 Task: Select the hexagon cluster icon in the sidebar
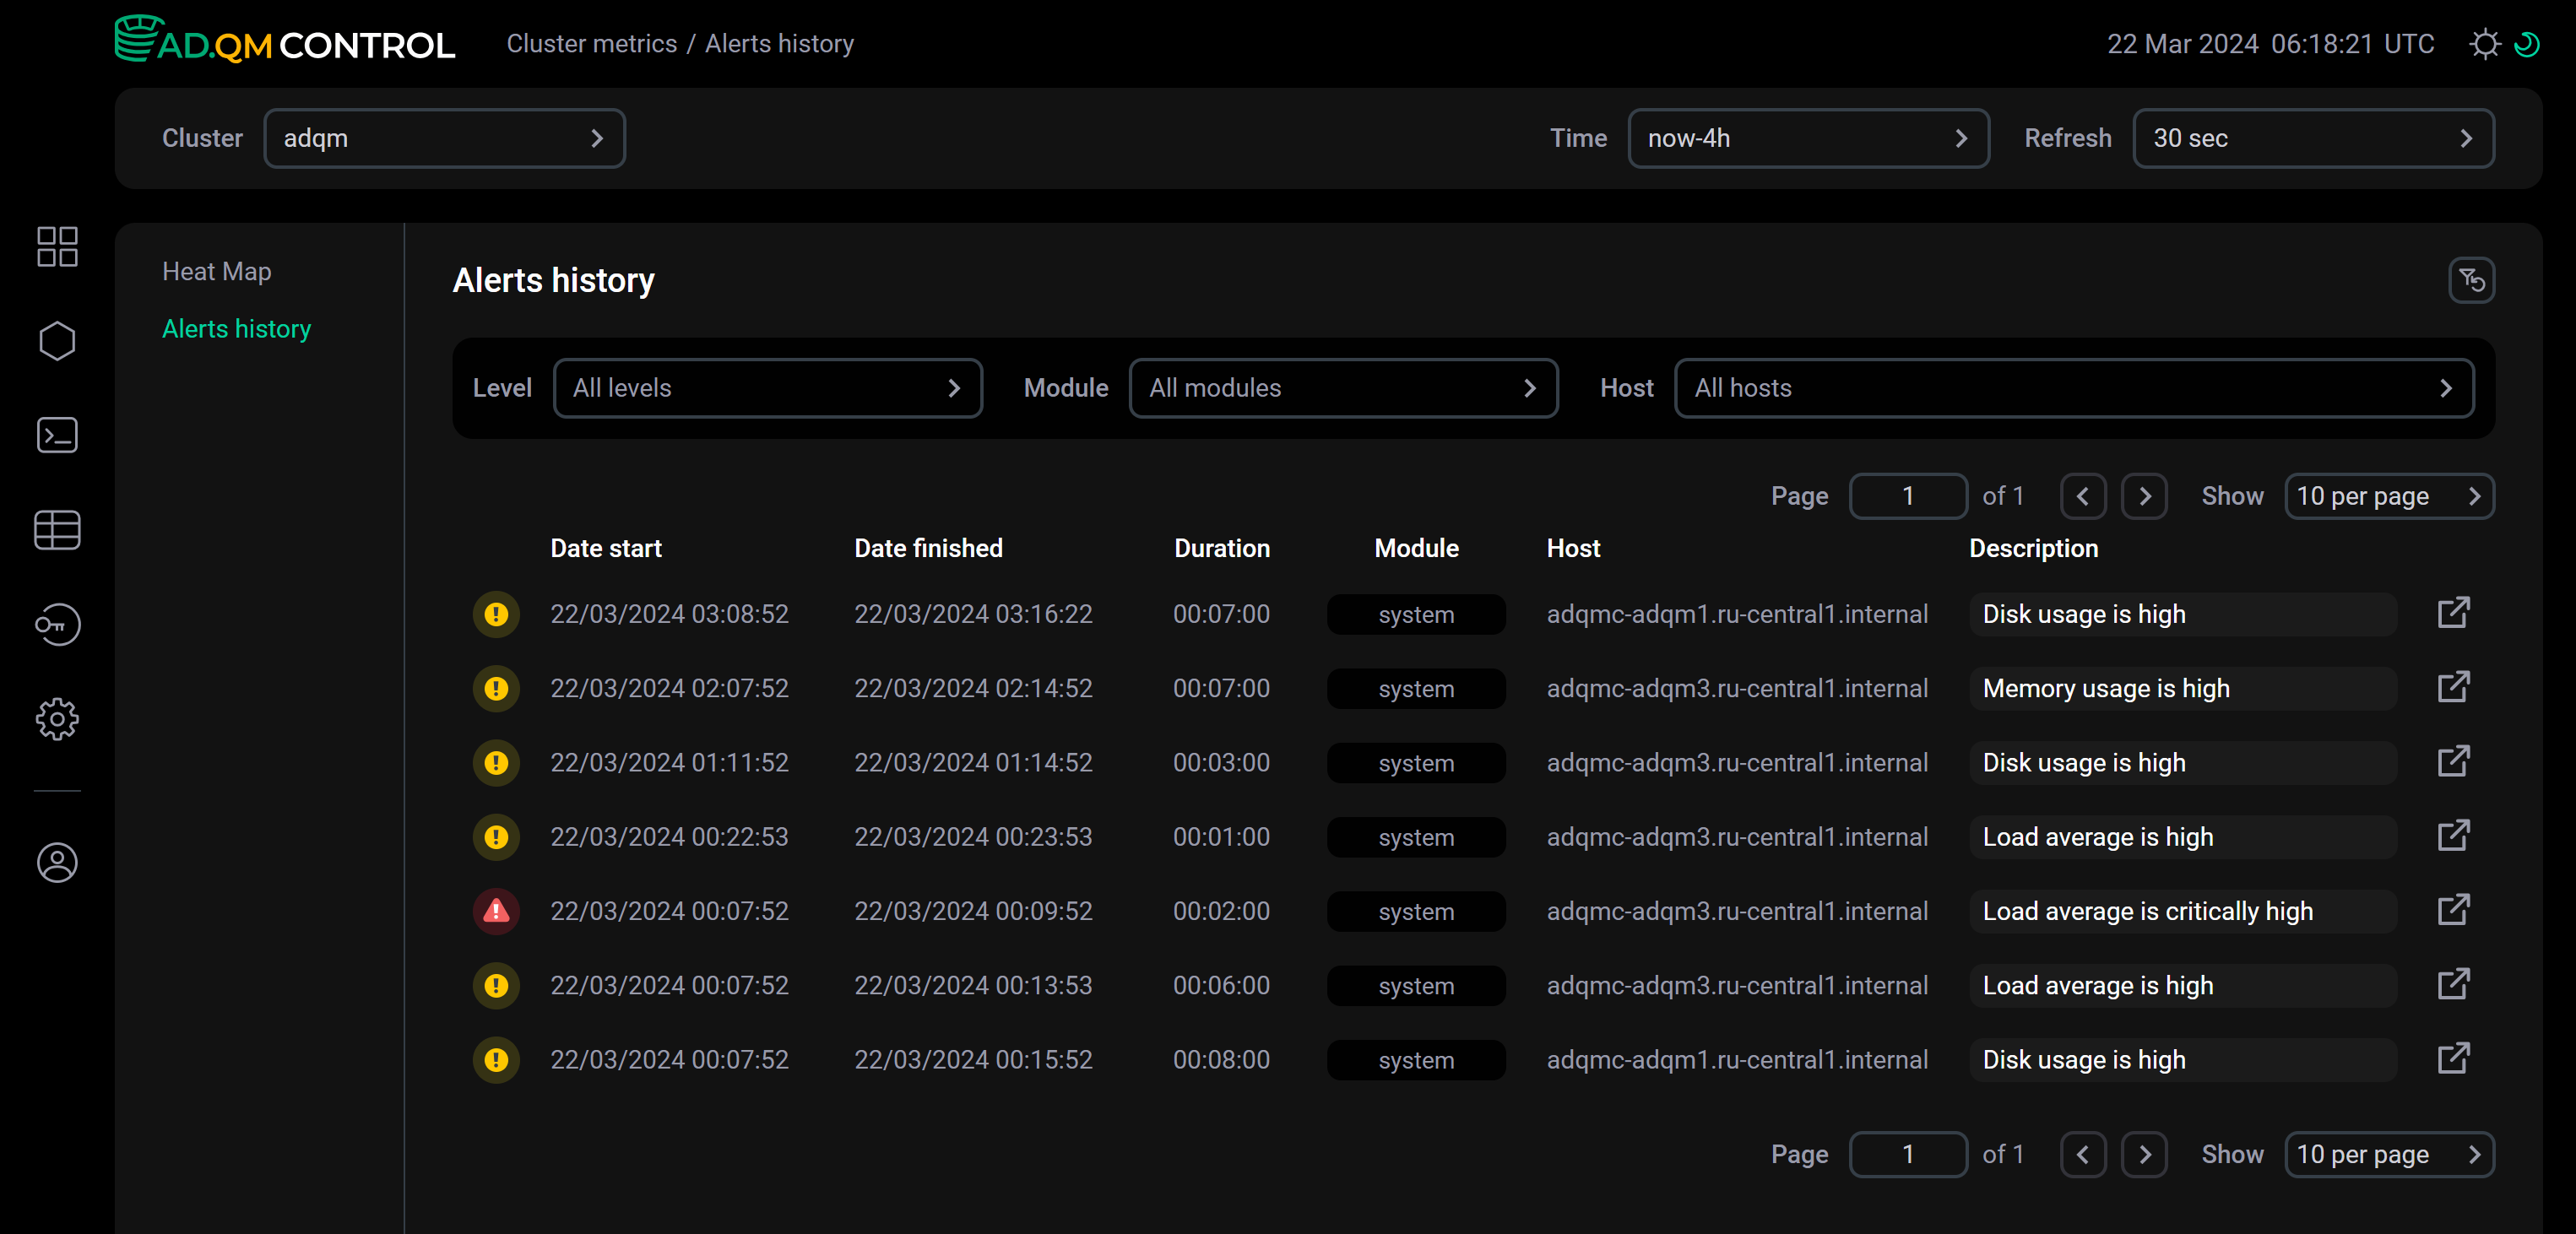pyautogui.click(x=57, y=340)
